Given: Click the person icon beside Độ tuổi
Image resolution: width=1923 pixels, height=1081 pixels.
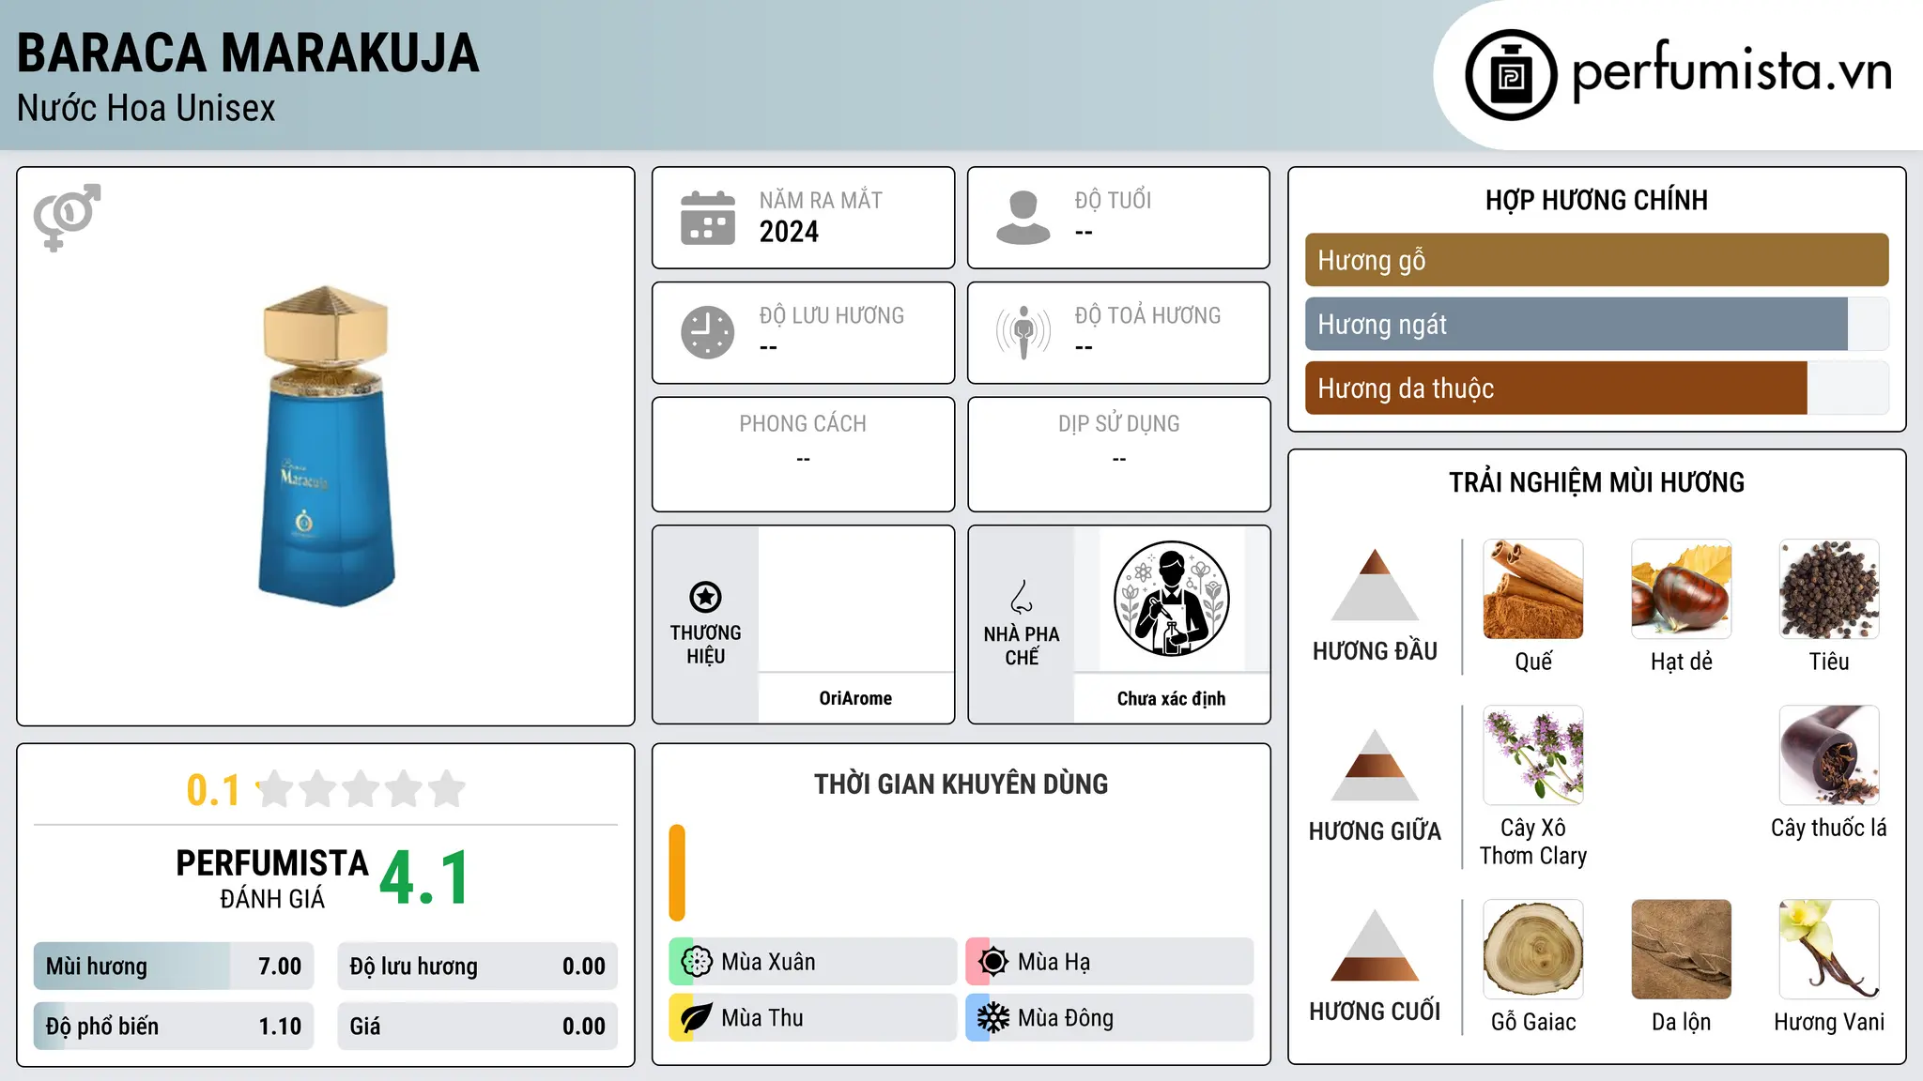Looking at the screenshot, I should 1023,218.
